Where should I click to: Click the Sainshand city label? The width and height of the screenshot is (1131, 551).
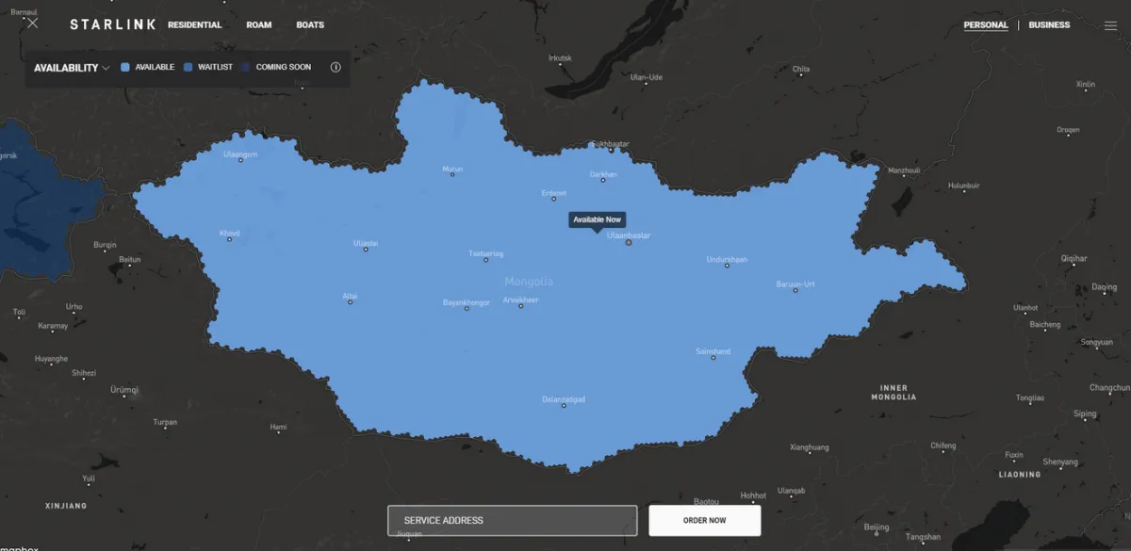coord(713,351)
